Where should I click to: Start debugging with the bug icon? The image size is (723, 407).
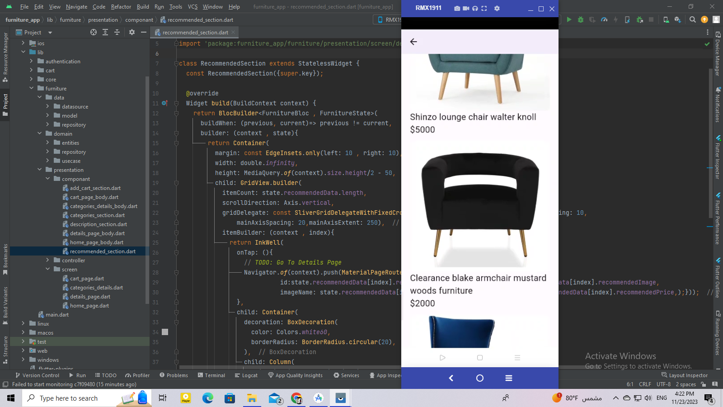point(580,19)
